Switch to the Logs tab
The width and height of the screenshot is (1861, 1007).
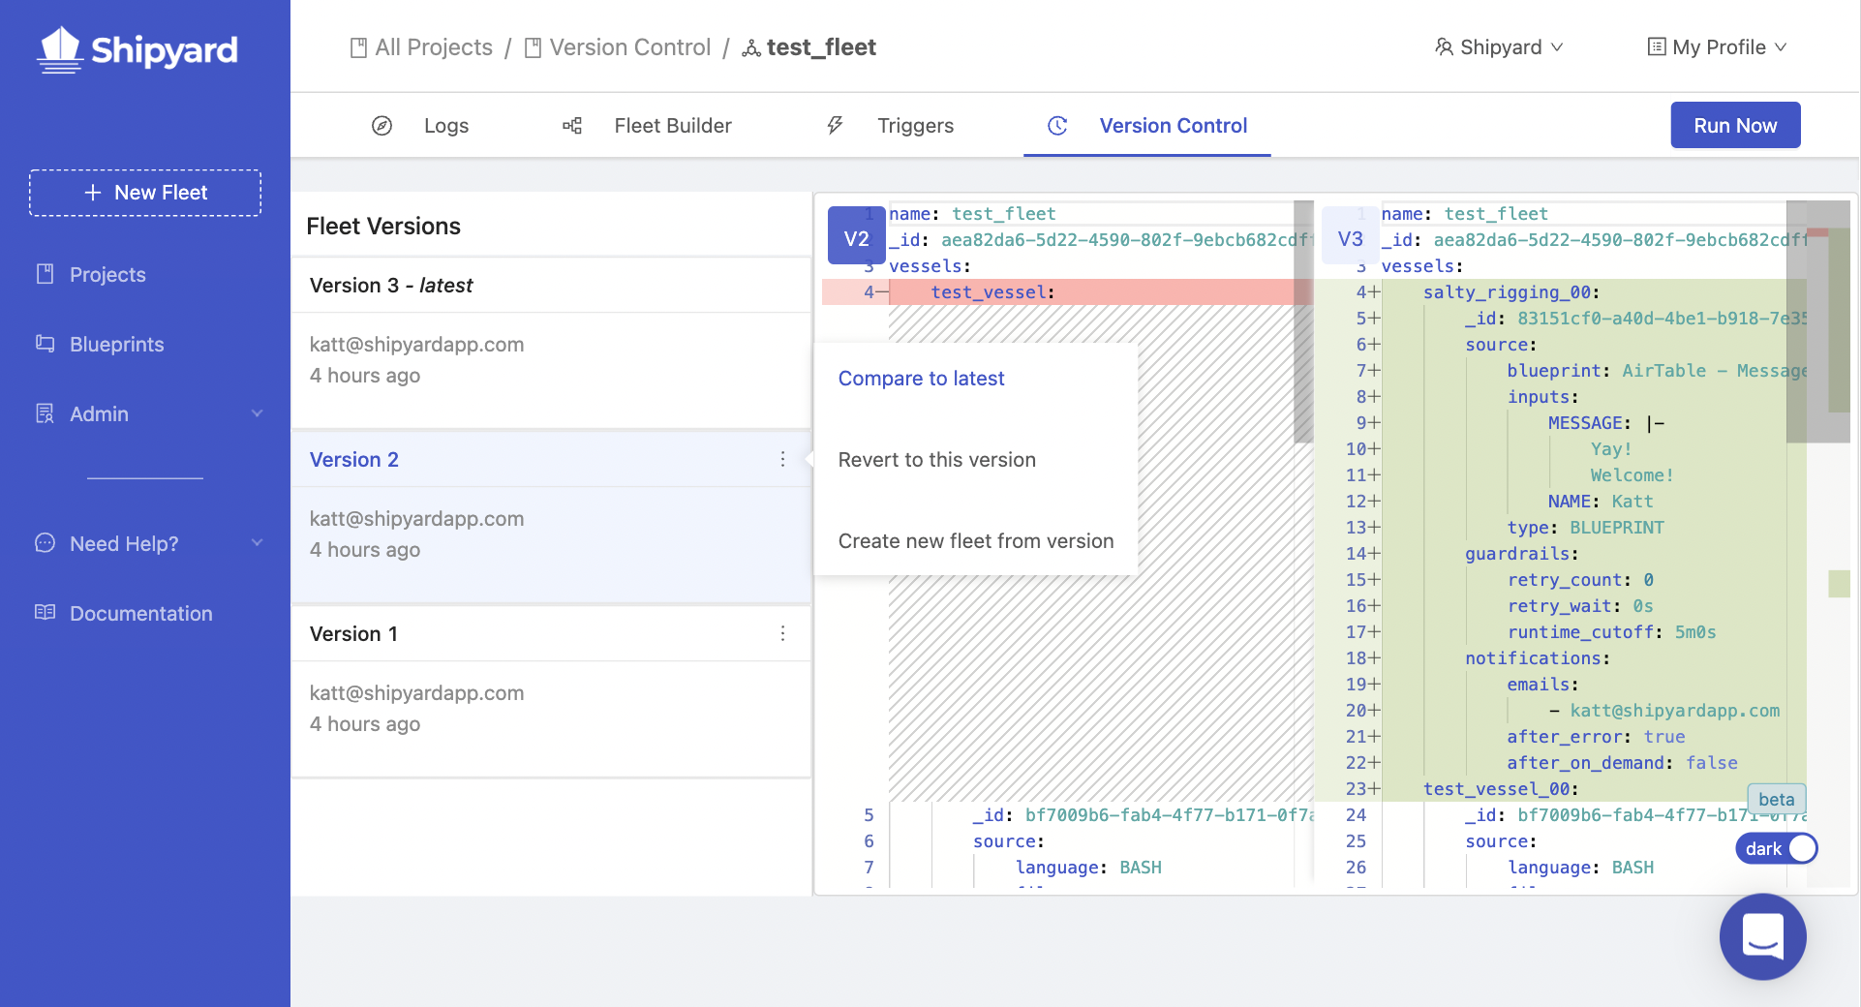coord(420,125)
